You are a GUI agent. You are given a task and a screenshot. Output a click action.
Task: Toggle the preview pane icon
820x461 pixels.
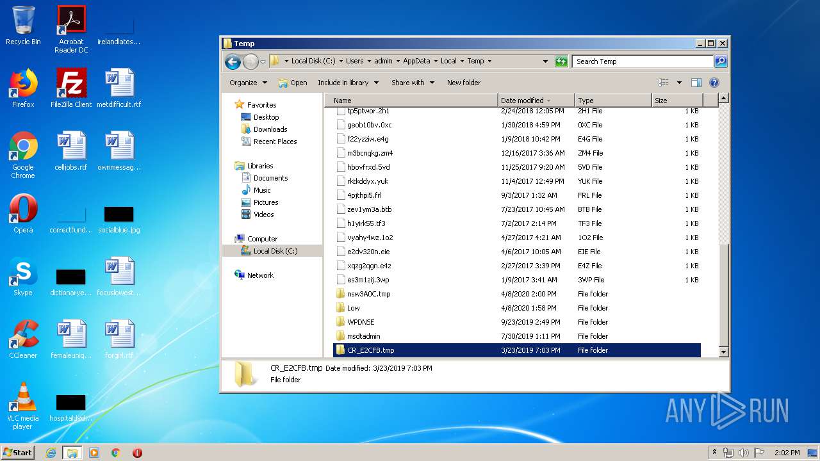coord(696,83)
